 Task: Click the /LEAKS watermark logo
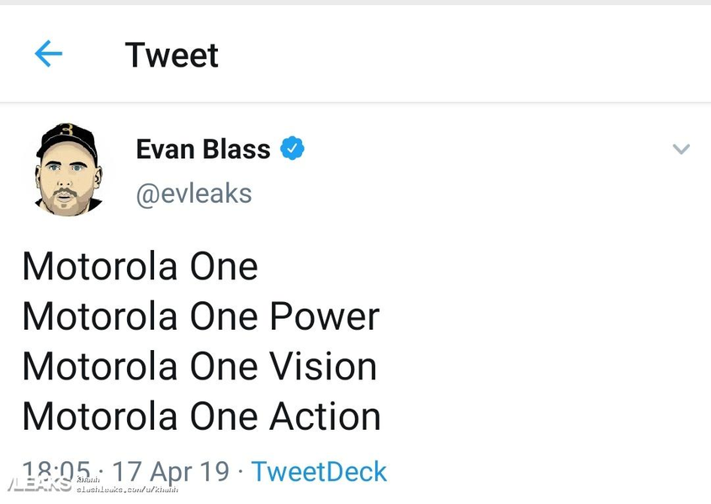pyautogui.click(x=38, y=485)
